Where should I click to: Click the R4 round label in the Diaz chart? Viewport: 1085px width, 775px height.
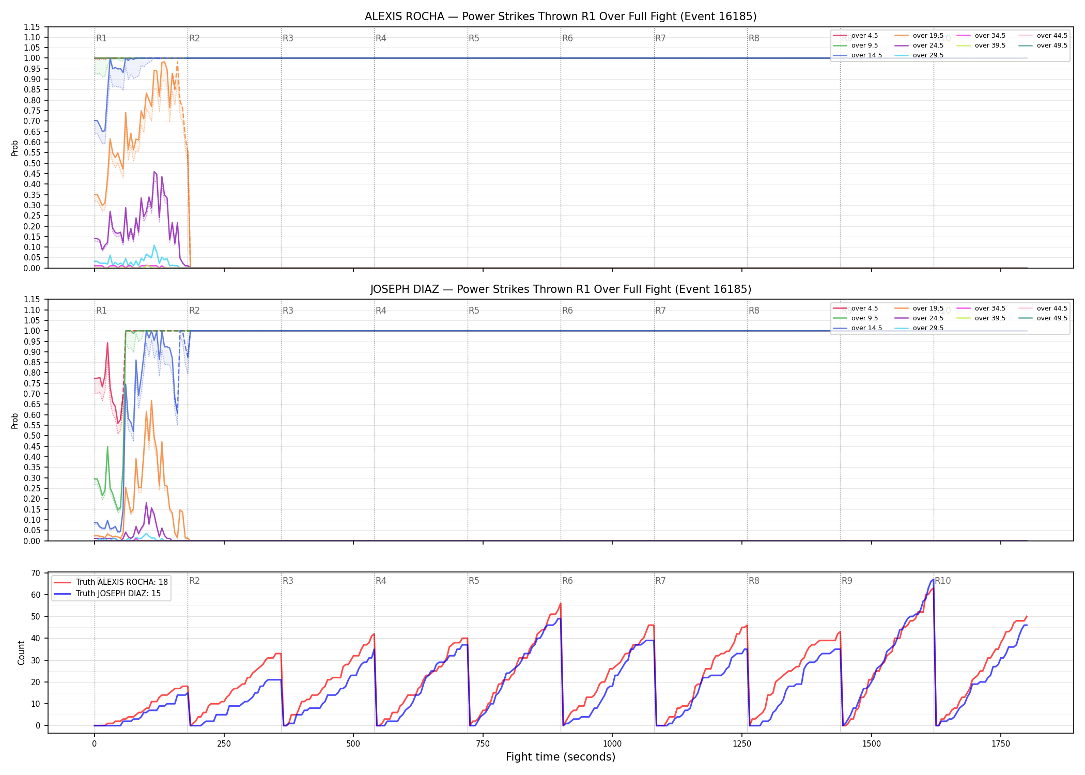[x=381, y=311]
